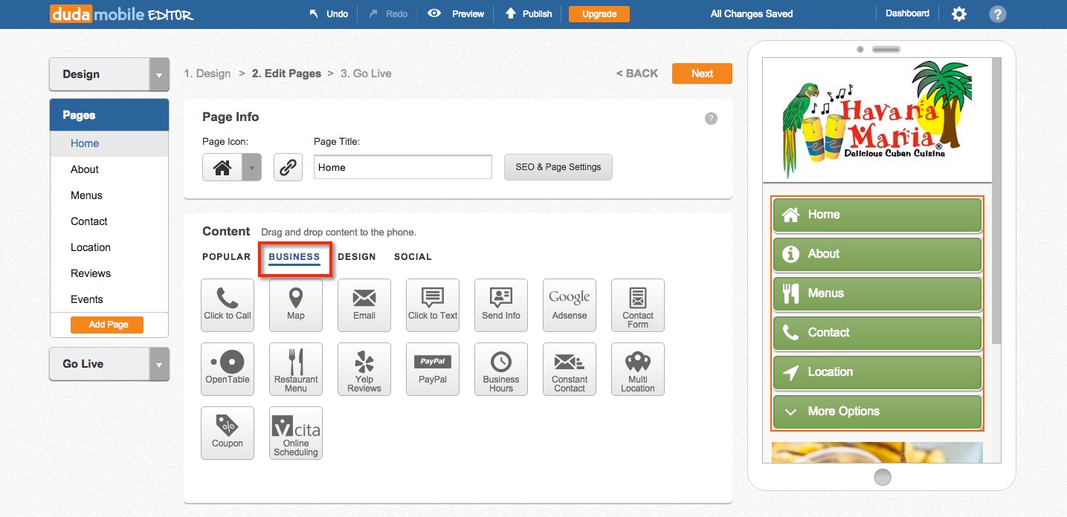This screenshot has width=1067, height=517.
Task: Pick the Business Hours widget
Action: pos(501,369)
